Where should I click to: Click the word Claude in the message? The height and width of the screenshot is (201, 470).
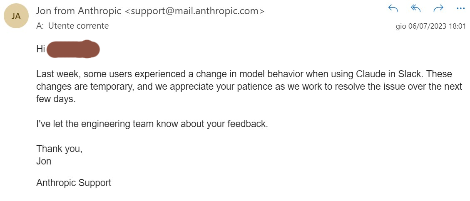click(369, 74)
